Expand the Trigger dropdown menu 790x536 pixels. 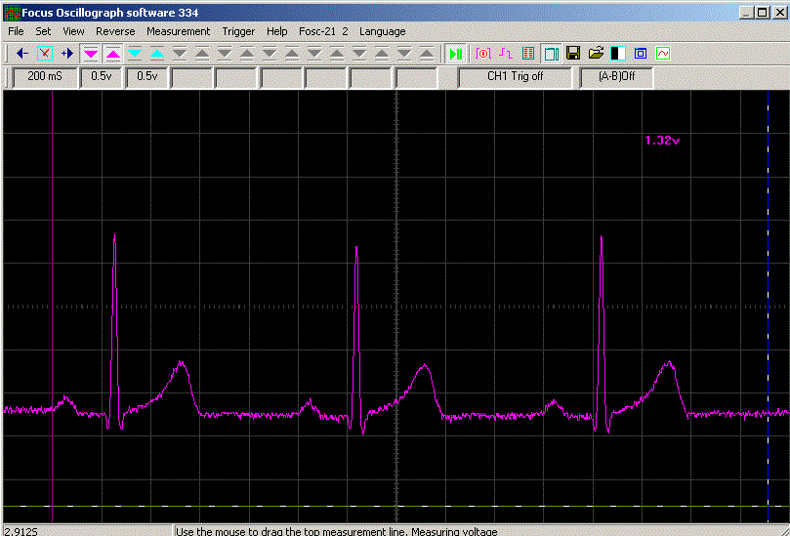238,31
